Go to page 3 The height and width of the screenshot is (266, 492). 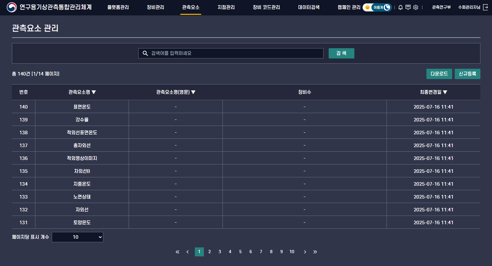tap(220, 252)
